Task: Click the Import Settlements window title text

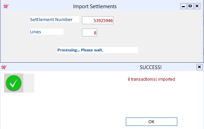Action: [x=95, y=6]
